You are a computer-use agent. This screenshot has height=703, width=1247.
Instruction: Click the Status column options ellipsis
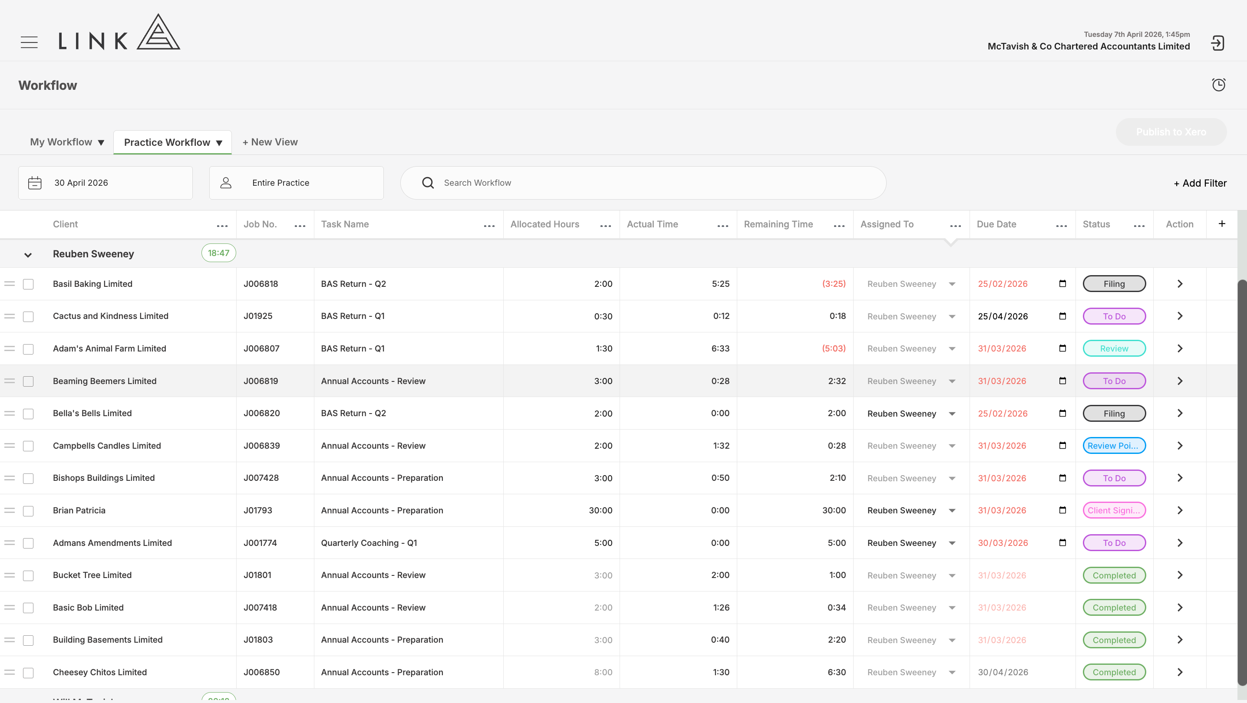click(x=1139, y=226)
